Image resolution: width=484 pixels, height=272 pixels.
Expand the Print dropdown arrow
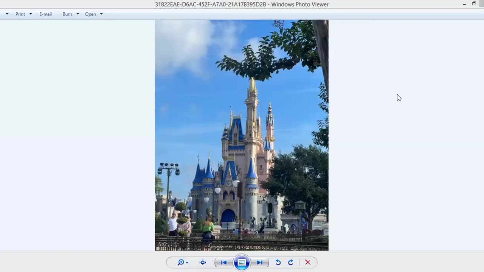pos(31,14)
